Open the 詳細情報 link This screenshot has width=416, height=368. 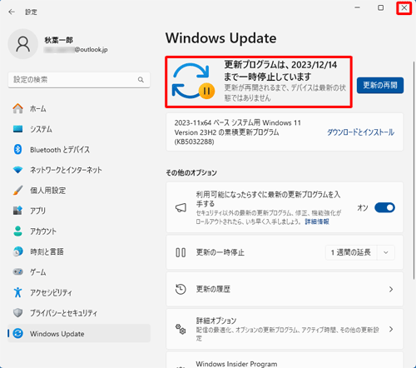pos(317,221)
